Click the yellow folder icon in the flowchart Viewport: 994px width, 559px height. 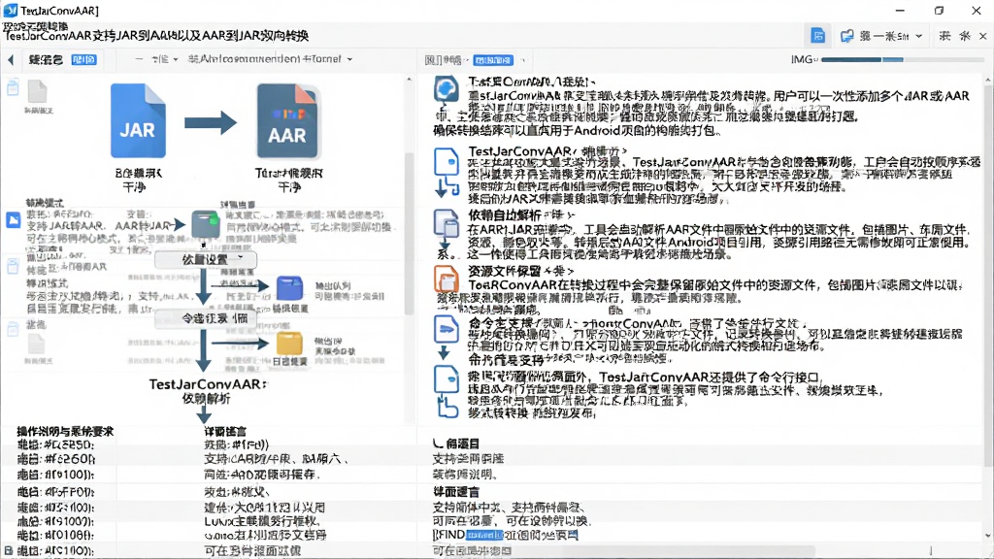(289, 344)
